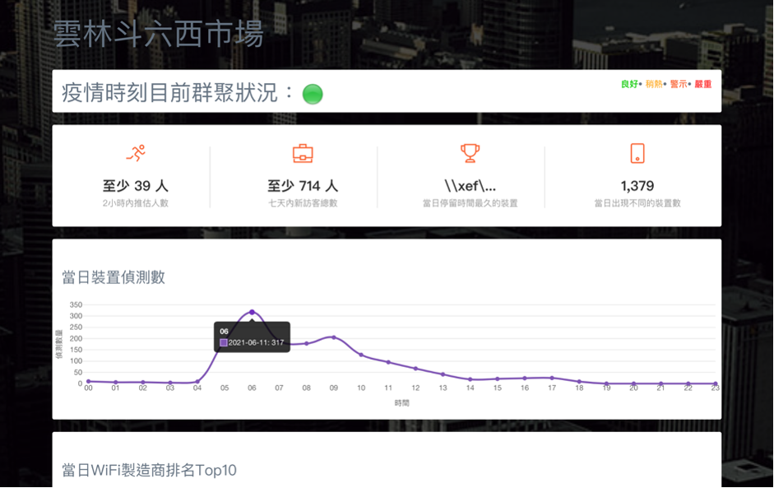774x488 pixels.
Task: Click the 良好 legend label
Action: 629,84
